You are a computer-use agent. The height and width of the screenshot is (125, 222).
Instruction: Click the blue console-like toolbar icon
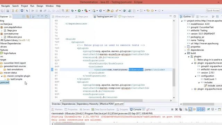click(x=22, y=11)
